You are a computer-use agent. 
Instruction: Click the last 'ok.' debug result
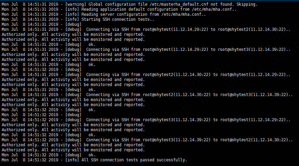click(x=92, y=155)
